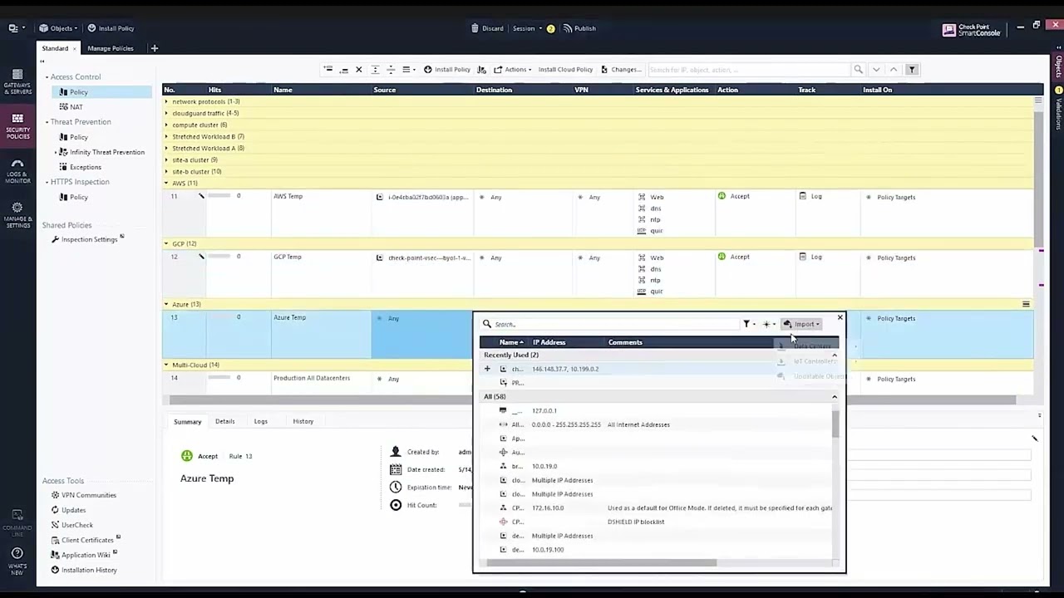Open the Validations panel on right edge

click(x=1059, y=108)
